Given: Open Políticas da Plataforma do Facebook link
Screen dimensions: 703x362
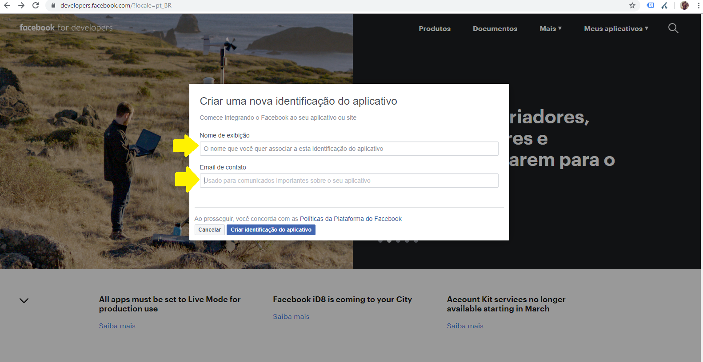Looking at the screenshot, I should click(x=351, y=219).
